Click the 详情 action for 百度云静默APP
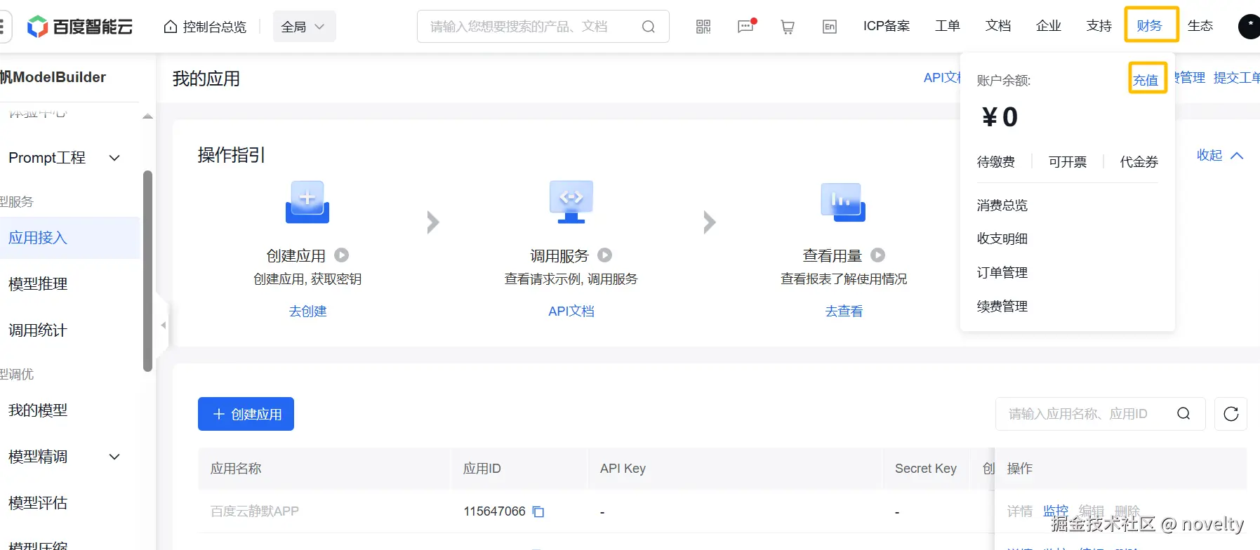The width and height of the screenshot is (1260, 550). click(x=1020, y=511)
